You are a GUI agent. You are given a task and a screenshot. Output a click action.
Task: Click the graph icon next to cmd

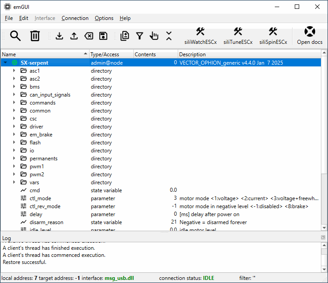(23, 190)
